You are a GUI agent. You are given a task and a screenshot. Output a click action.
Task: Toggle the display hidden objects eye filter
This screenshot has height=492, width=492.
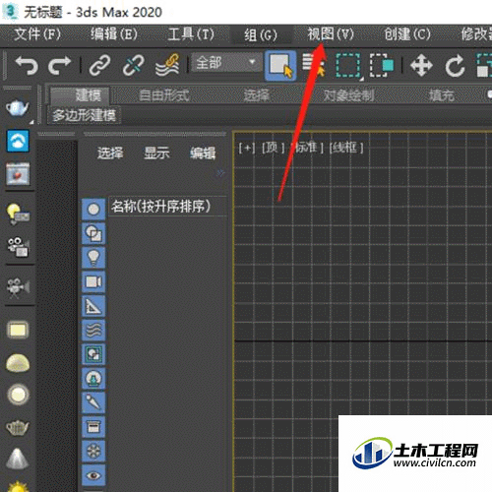point(93,475)
